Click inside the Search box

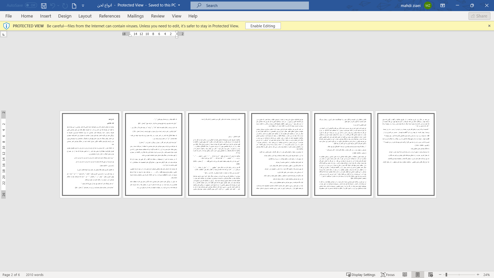(250, 5)
